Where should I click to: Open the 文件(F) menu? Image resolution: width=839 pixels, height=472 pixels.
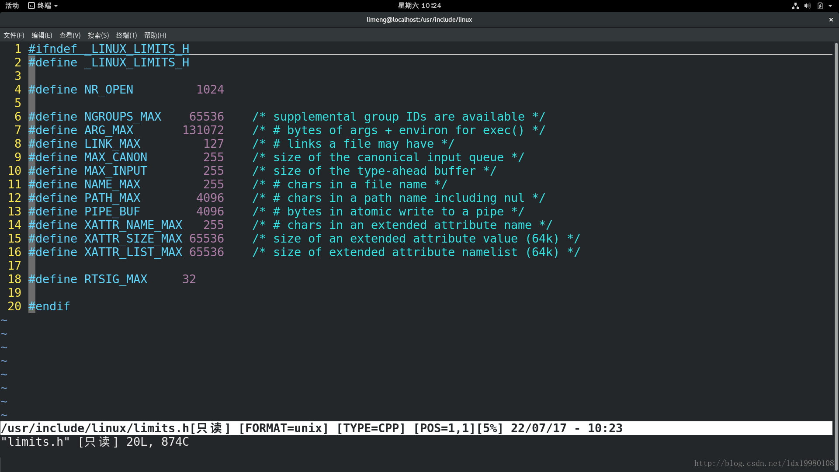click(x=14, y=35)
